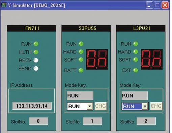Click the HLTH label in FN711
Screen dimensions: 172x133
click(25, 52)
